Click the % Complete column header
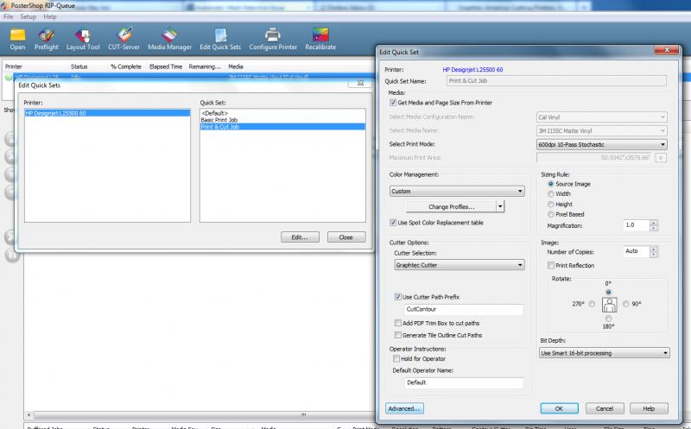The image size is (691, 429). coord(126,66)
